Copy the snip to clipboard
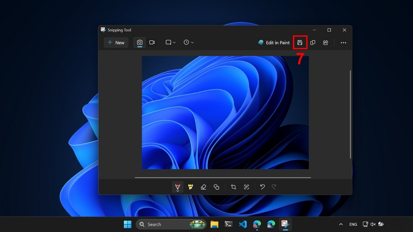 coord(313,42)
